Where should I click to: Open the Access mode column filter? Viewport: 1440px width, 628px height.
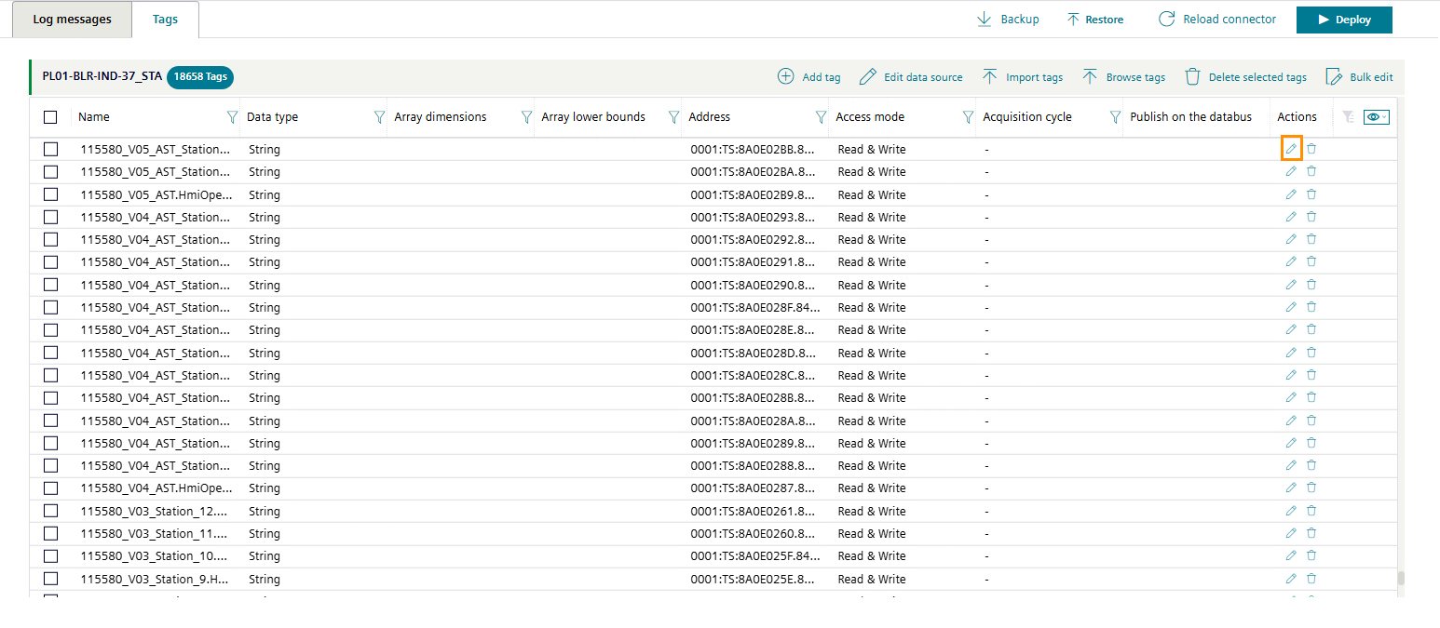(x=968, y=117)
